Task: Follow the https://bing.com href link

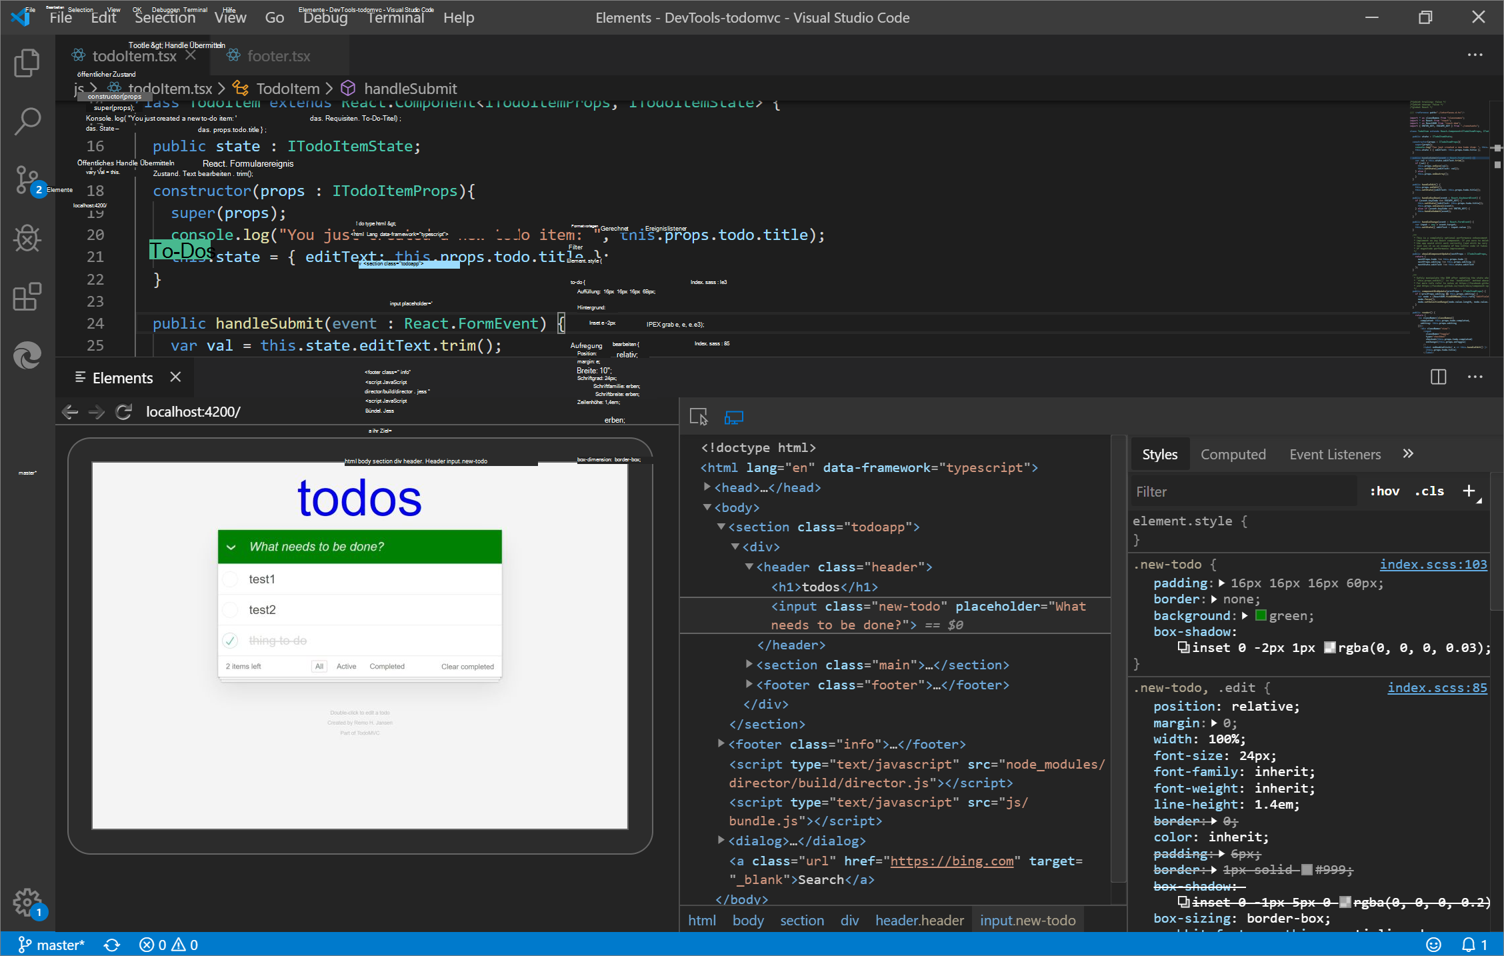Action: [952, 861]
